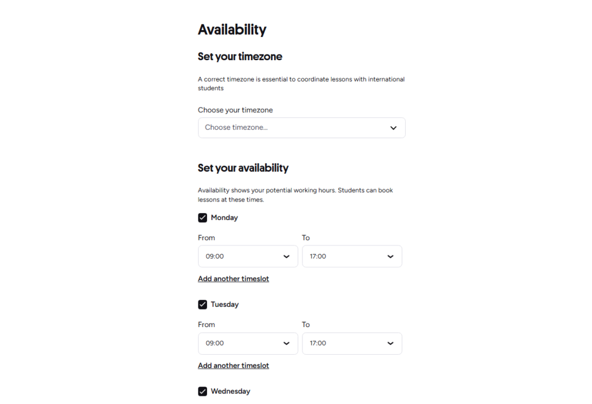Open Tuesday's 09:00 From time dropdown
The width and height of the screenshot is (592, 404).
click(248, 344)
